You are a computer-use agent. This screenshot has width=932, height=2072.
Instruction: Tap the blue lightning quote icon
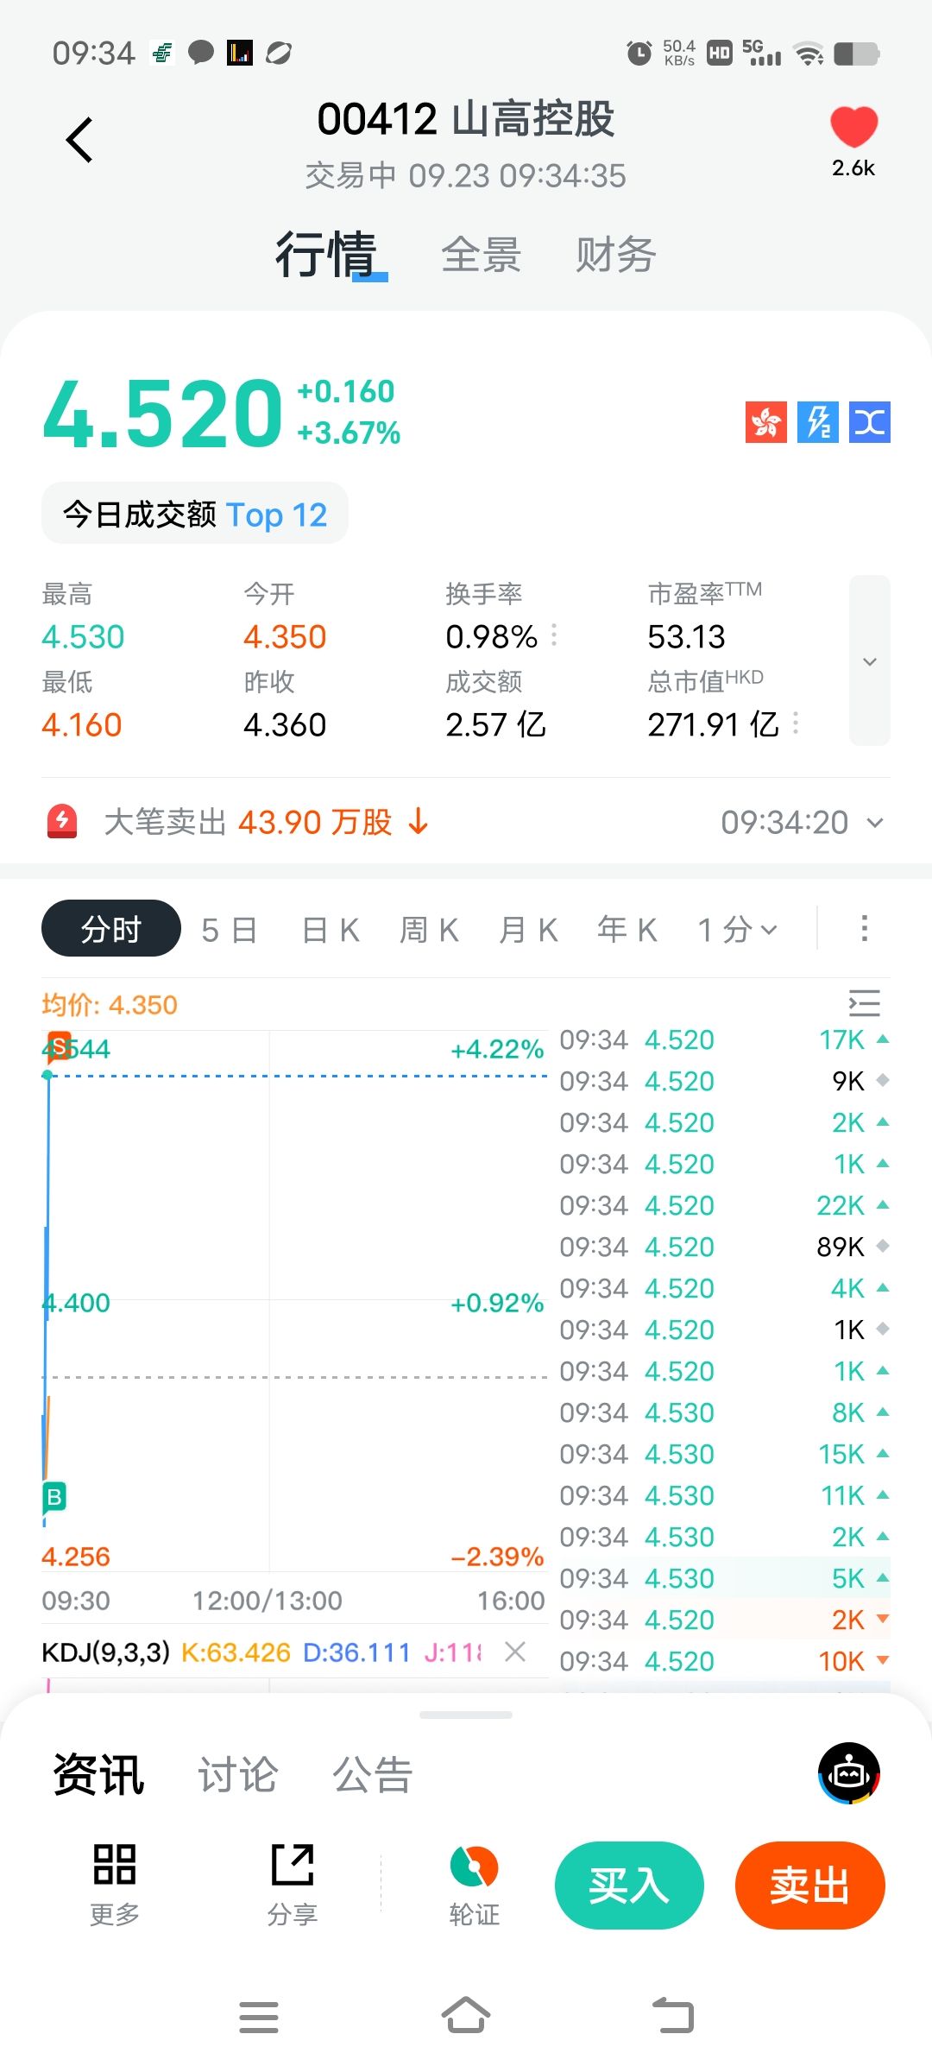(x=817, y=422)
